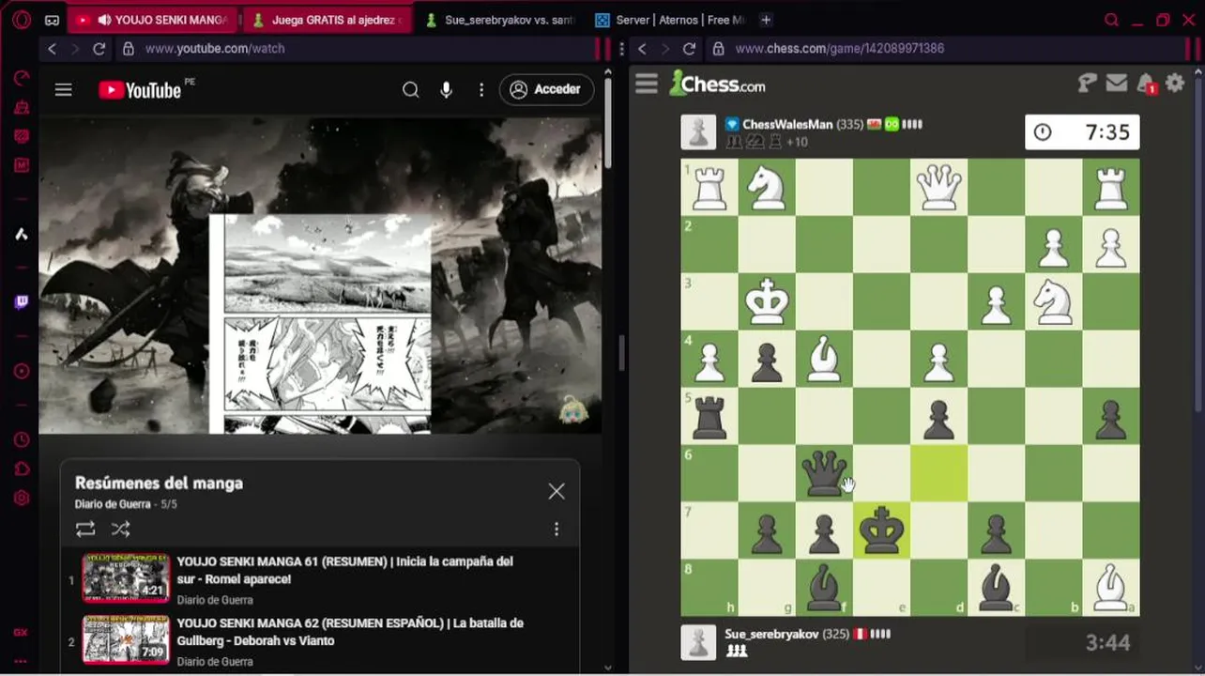Open Settings gear in the Opera sidebar
Viewport: 1205px width, 676px height.
[x=22, y=499]
